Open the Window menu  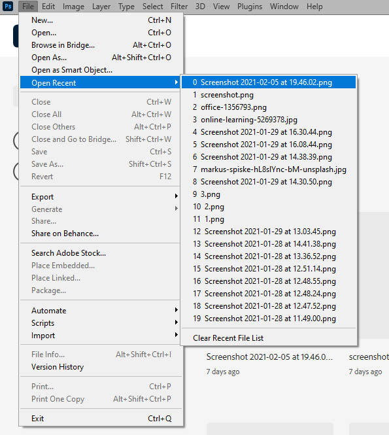click(x=284, y=7)
